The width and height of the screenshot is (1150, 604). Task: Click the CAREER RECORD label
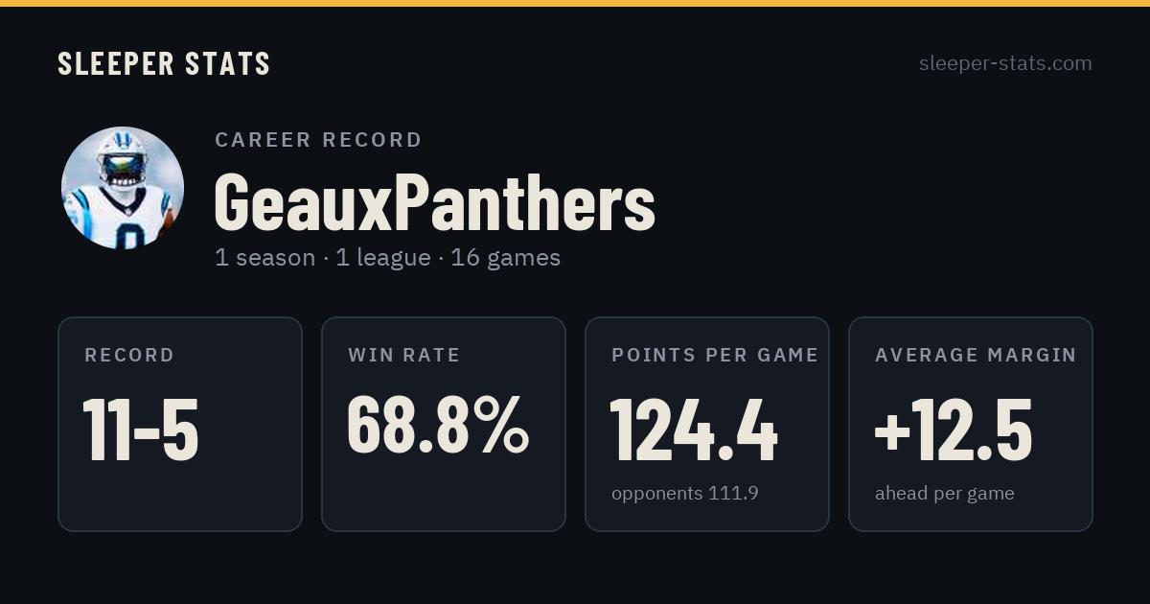tap(318, 140)
